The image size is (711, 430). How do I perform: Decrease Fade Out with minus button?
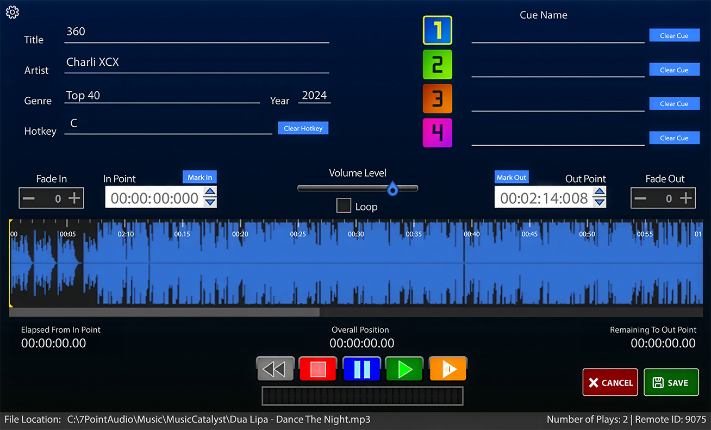coord(640,198)
